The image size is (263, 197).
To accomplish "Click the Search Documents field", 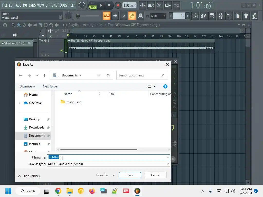I will point(142,76).
